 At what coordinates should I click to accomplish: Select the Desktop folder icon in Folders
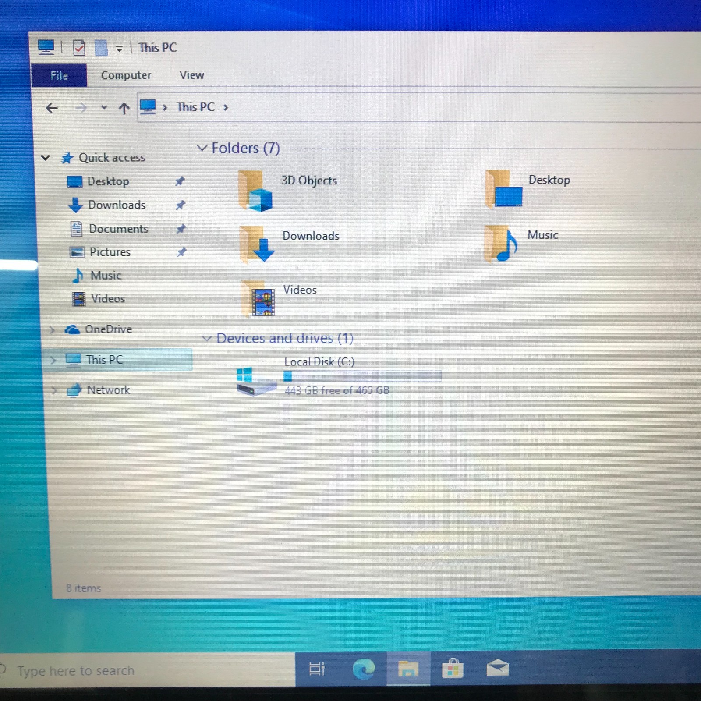coord(504,189)
